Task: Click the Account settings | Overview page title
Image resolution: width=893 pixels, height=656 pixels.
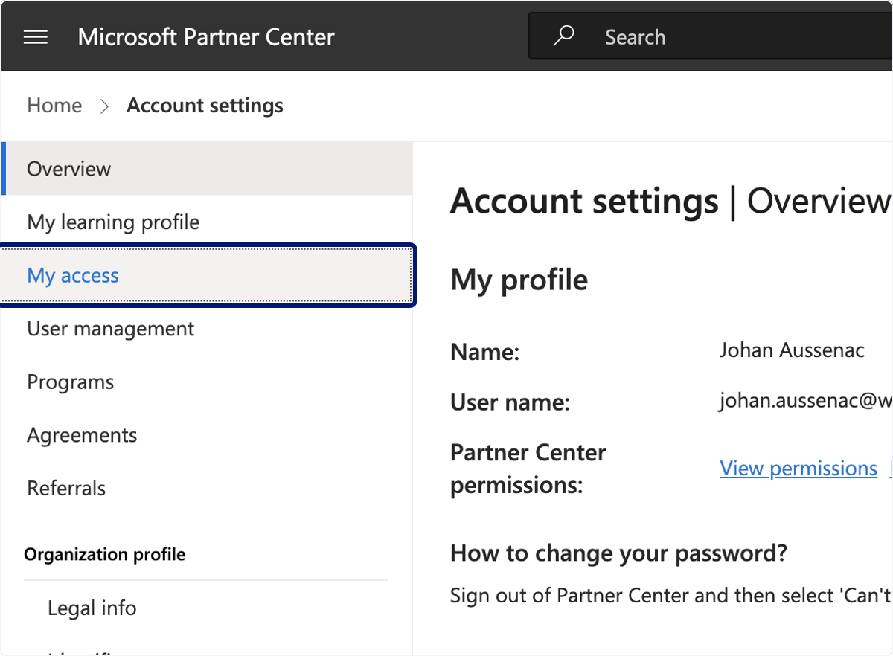Action: click(670, 201)
